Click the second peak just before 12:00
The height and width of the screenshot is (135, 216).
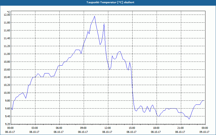coord(104,24)
